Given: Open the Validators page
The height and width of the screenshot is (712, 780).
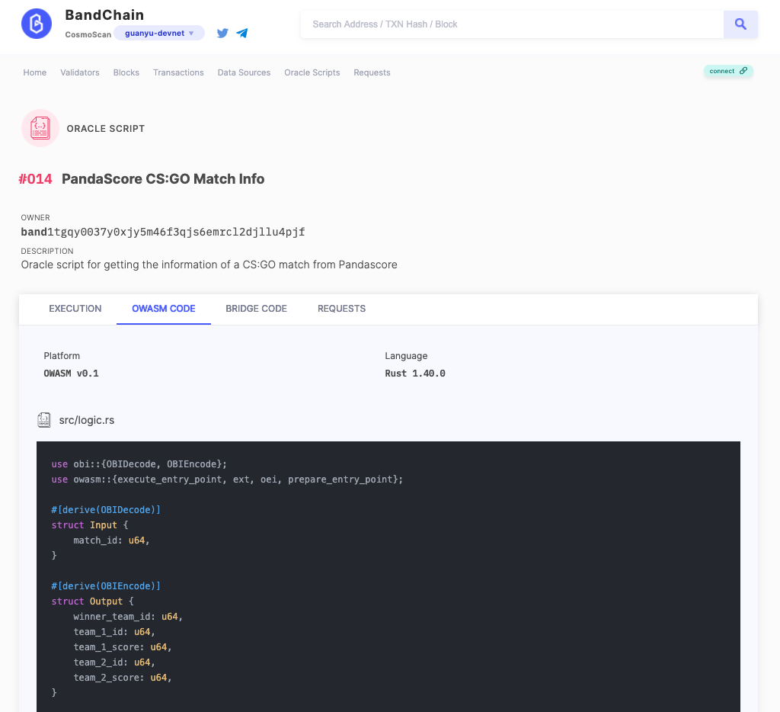Looking at the screenshot, I should coord(79,72).
